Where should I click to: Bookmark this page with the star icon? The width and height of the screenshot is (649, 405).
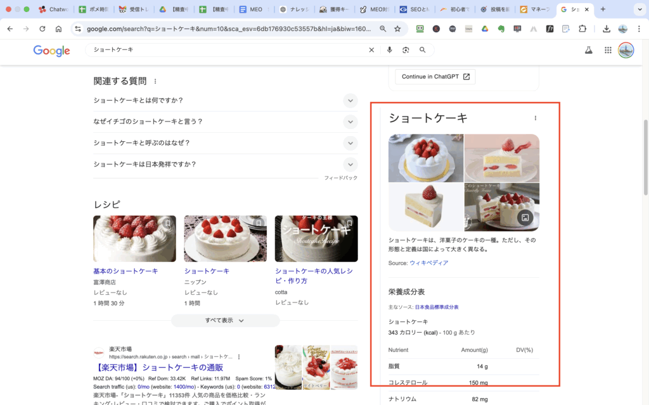point(397,29)
